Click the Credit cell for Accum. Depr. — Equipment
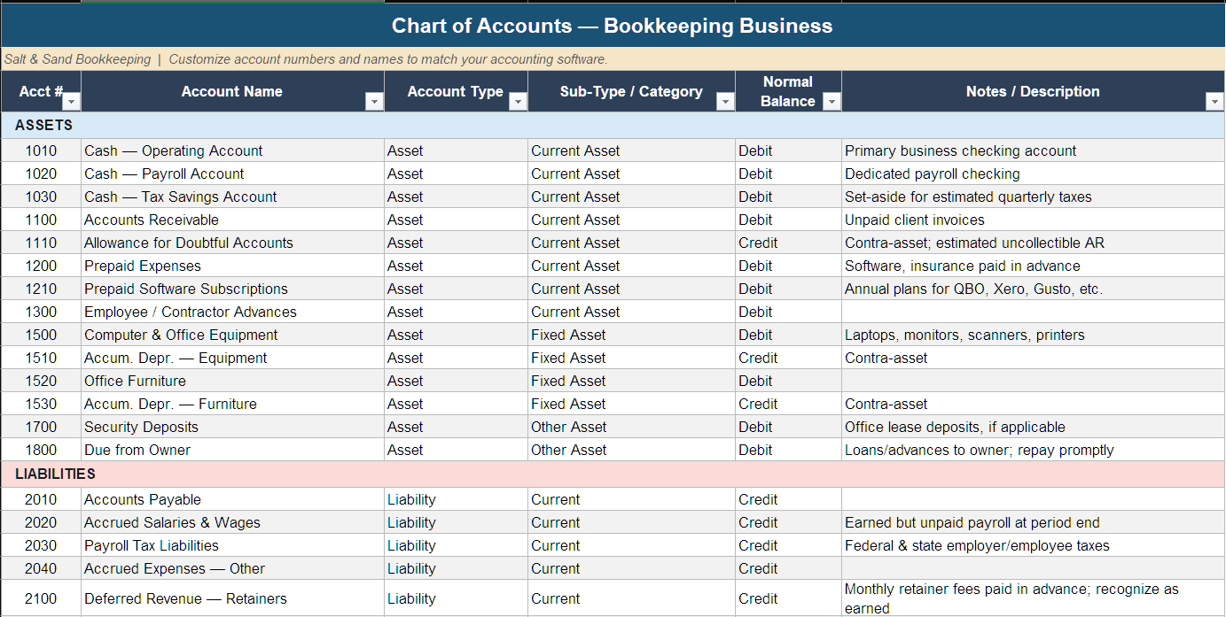 [x=788, y=358]
